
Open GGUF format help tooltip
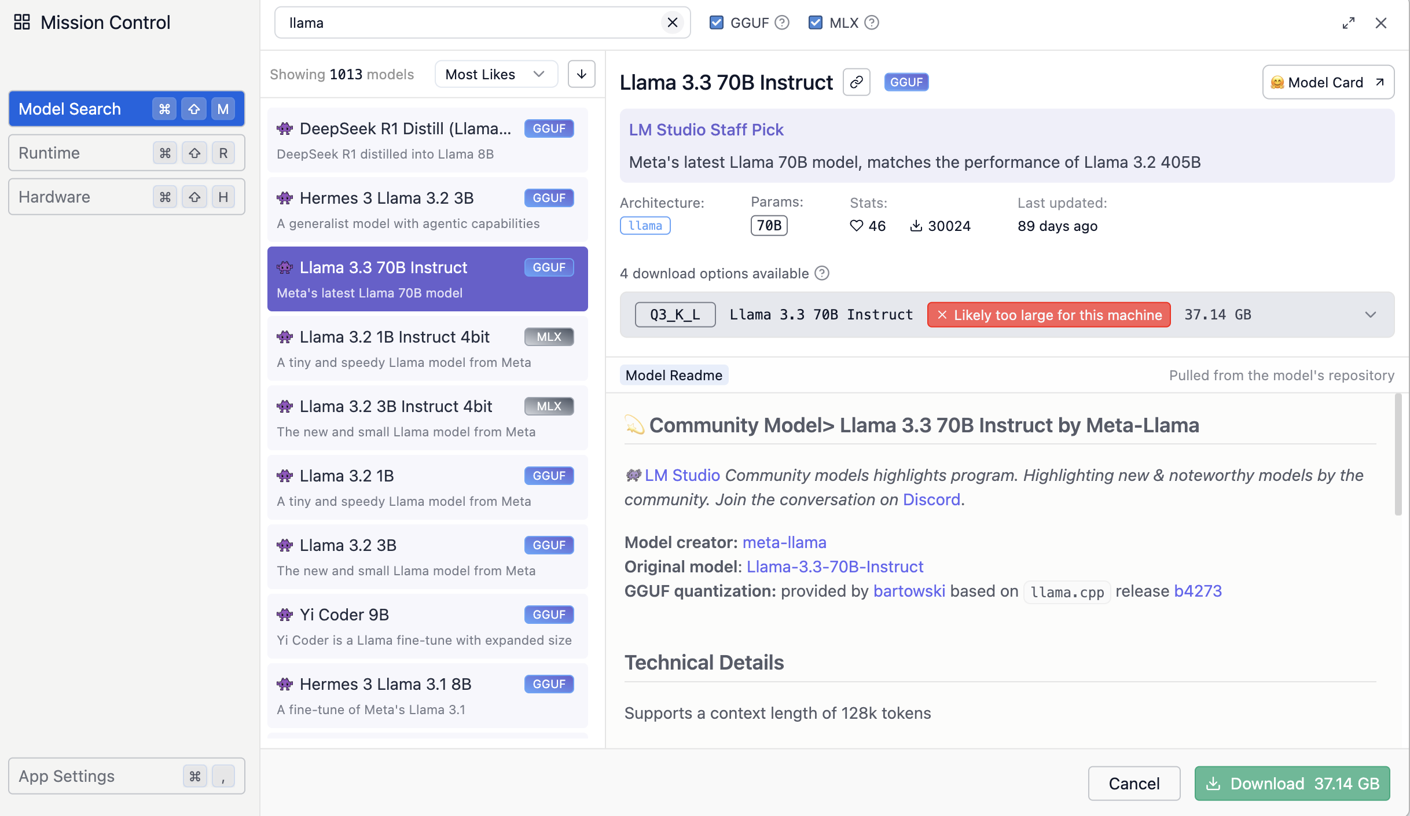782,23
